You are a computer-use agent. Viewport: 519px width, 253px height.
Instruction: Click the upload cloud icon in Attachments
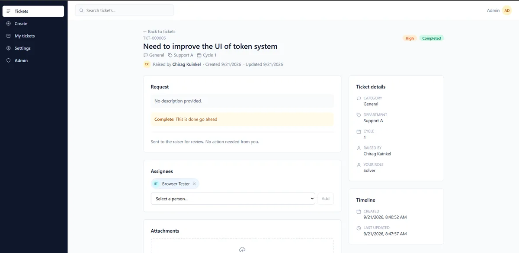242,250
